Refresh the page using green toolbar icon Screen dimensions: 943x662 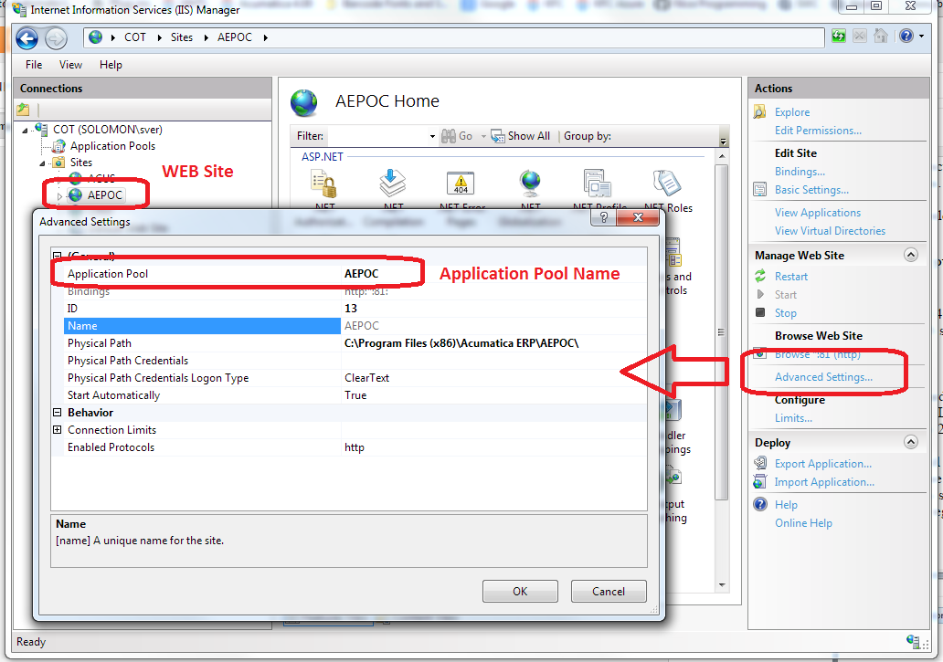(838, 36)
